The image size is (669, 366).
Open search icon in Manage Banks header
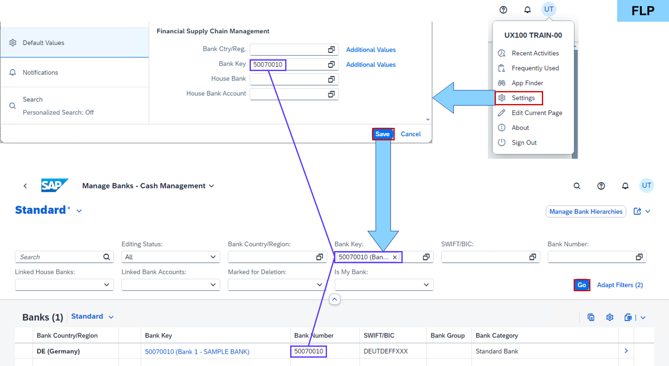[577, 186]
